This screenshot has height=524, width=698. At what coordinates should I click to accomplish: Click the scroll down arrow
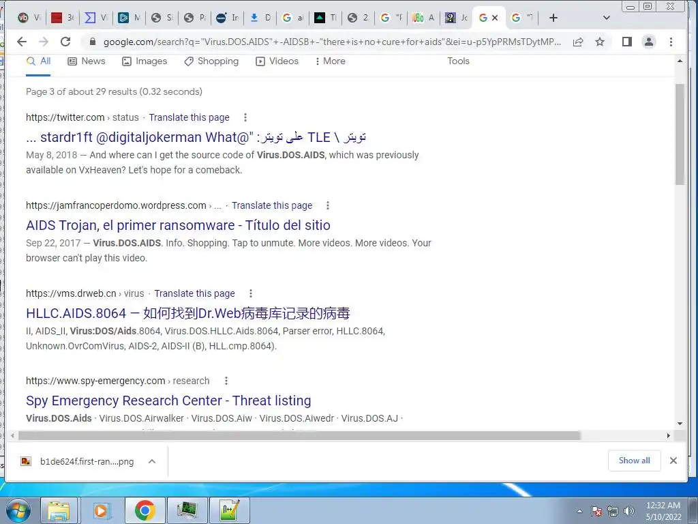pyautogui.click(x=680, y=424)
